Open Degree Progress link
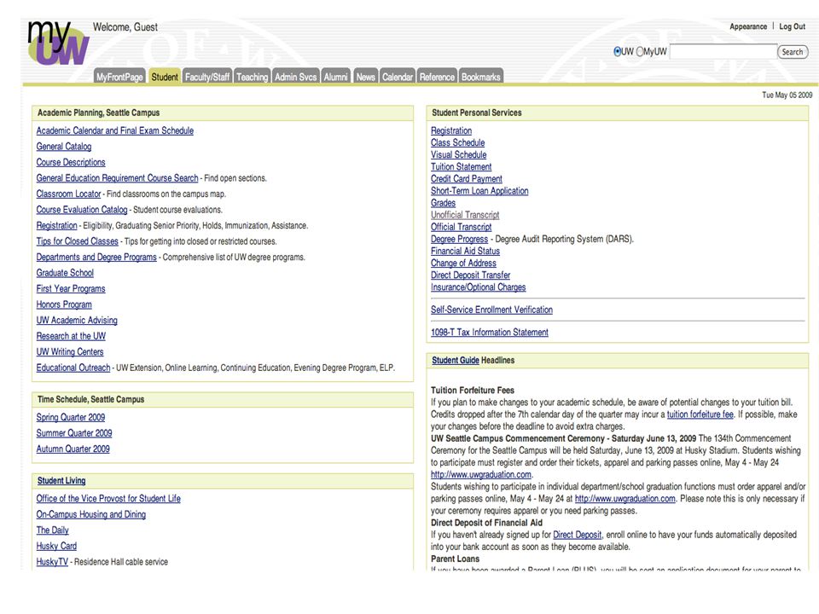Image resolution: width=819 pixels, height=614 pixels. 459,239
